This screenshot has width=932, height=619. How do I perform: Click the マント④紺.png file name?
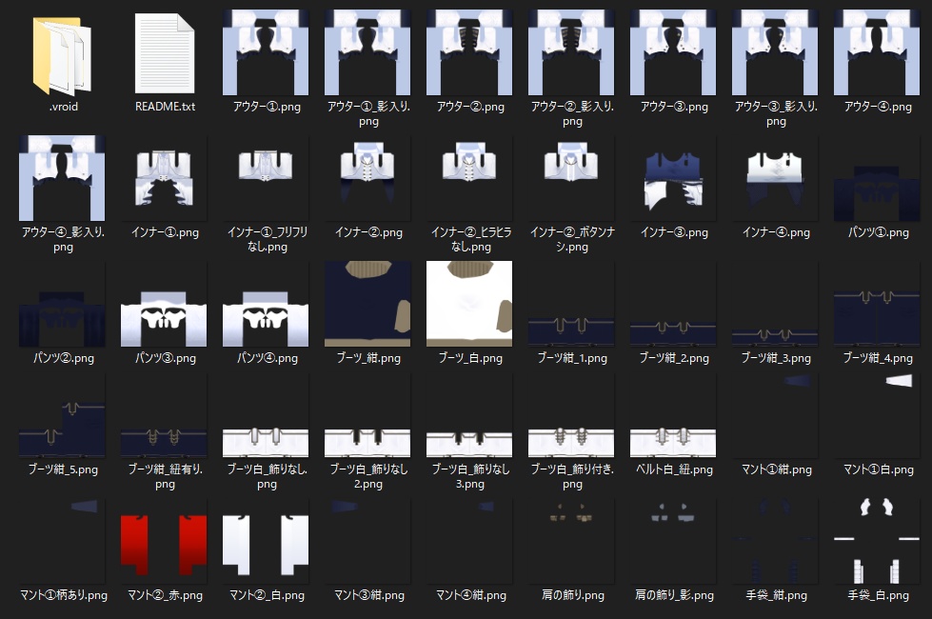pos(470,594)
